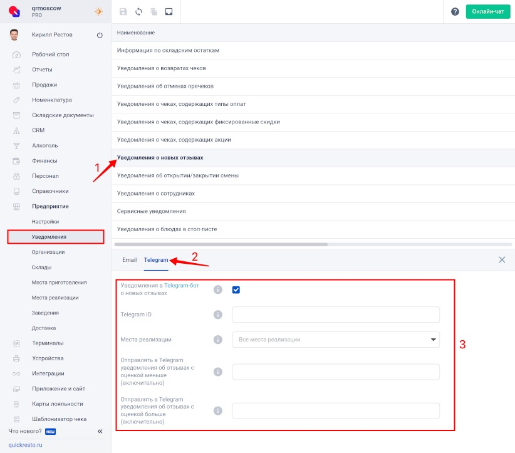Screen dimensions: 515x453
Task: Switch to the Email tab
Action: tap(130, 260)
